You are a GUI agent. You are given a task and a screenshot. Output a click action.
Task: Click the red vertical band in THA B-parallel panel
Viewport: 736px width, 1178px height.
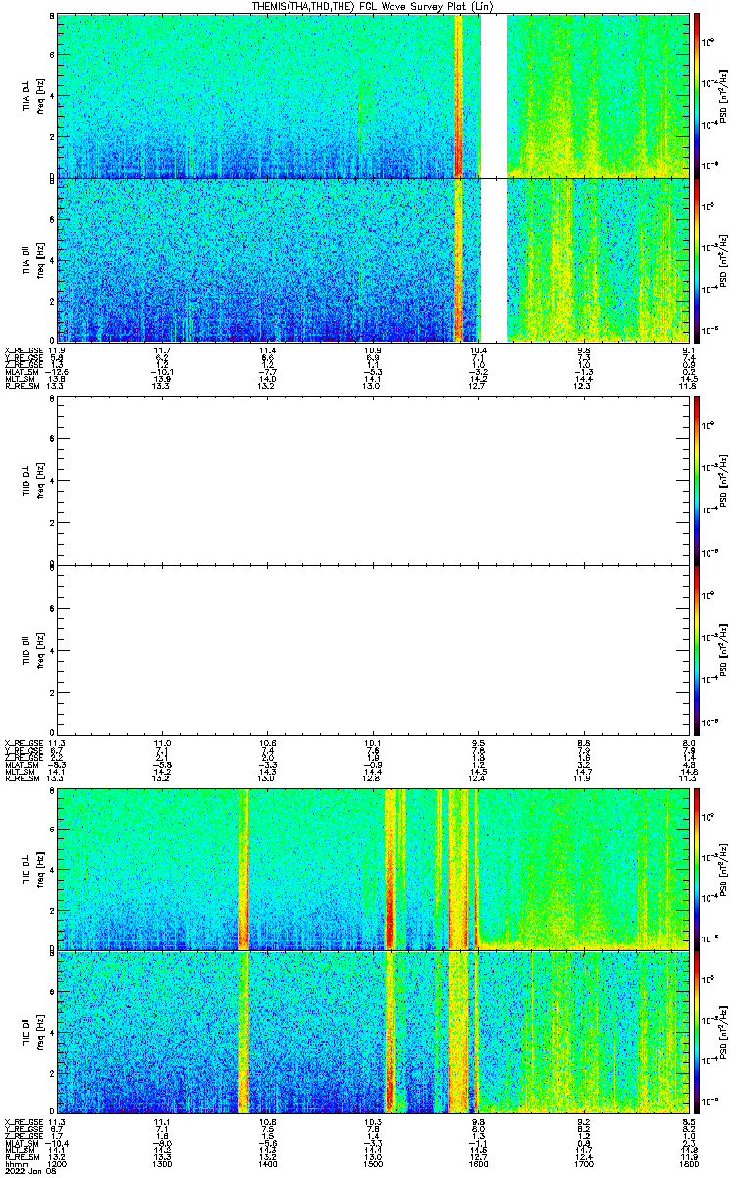pyautogui.click(x=458, y=260)
